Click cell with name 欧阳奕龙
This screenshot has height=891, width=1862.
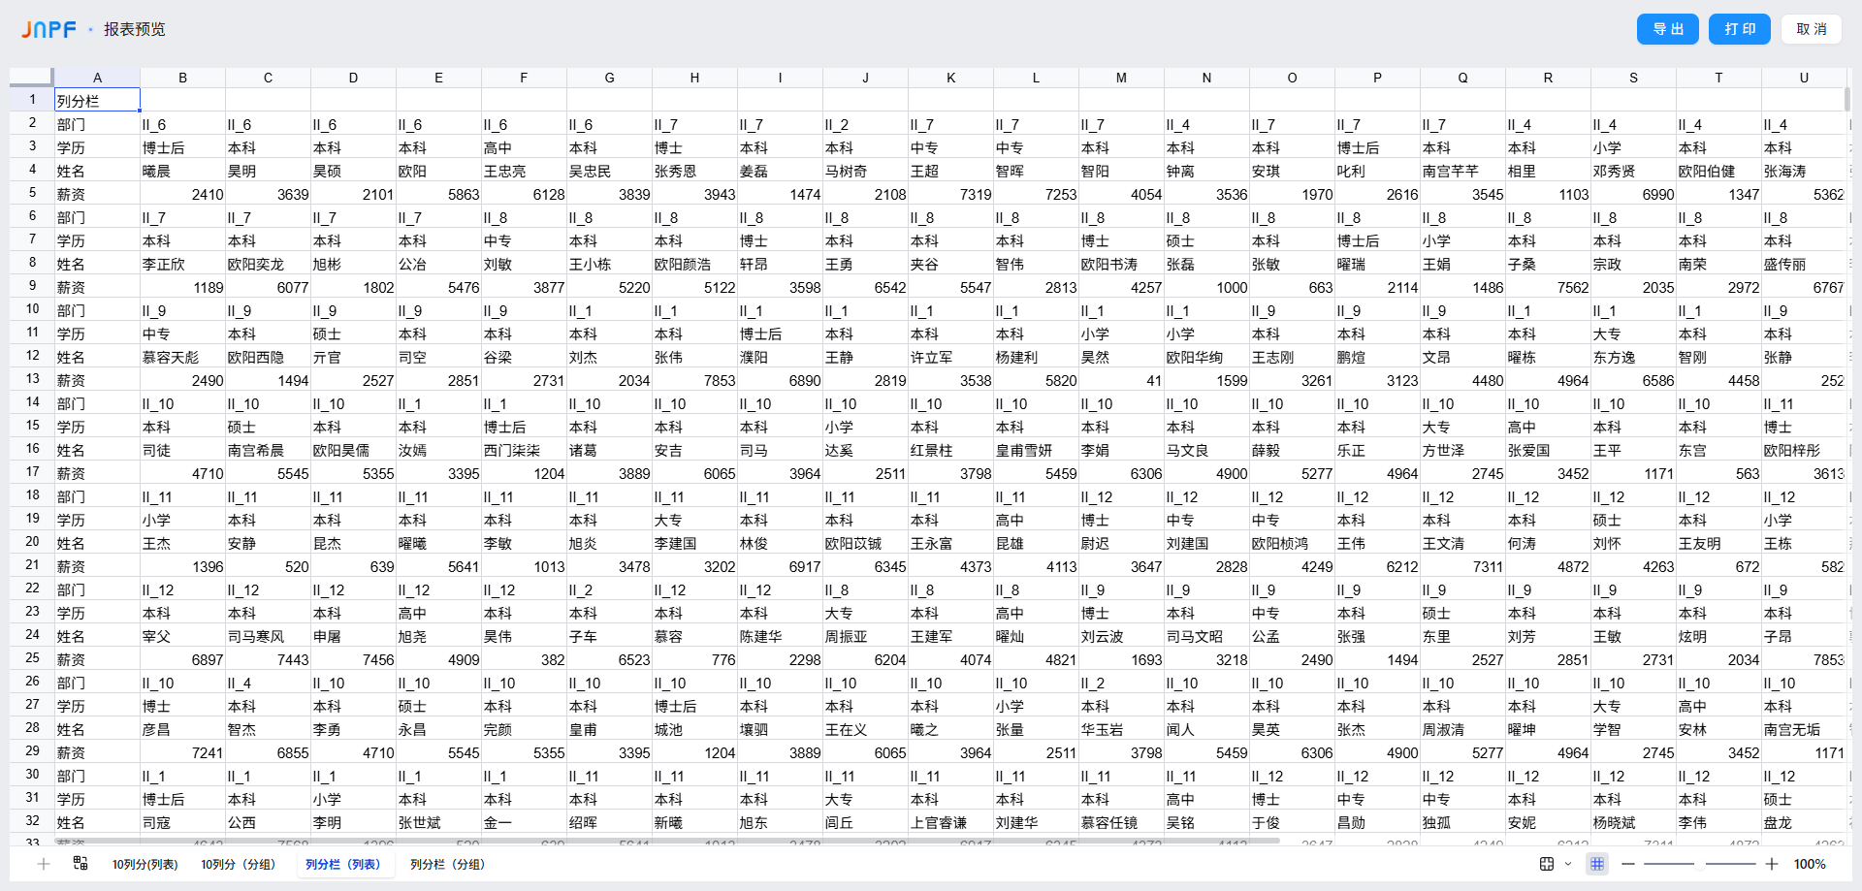tap(268, 264)
